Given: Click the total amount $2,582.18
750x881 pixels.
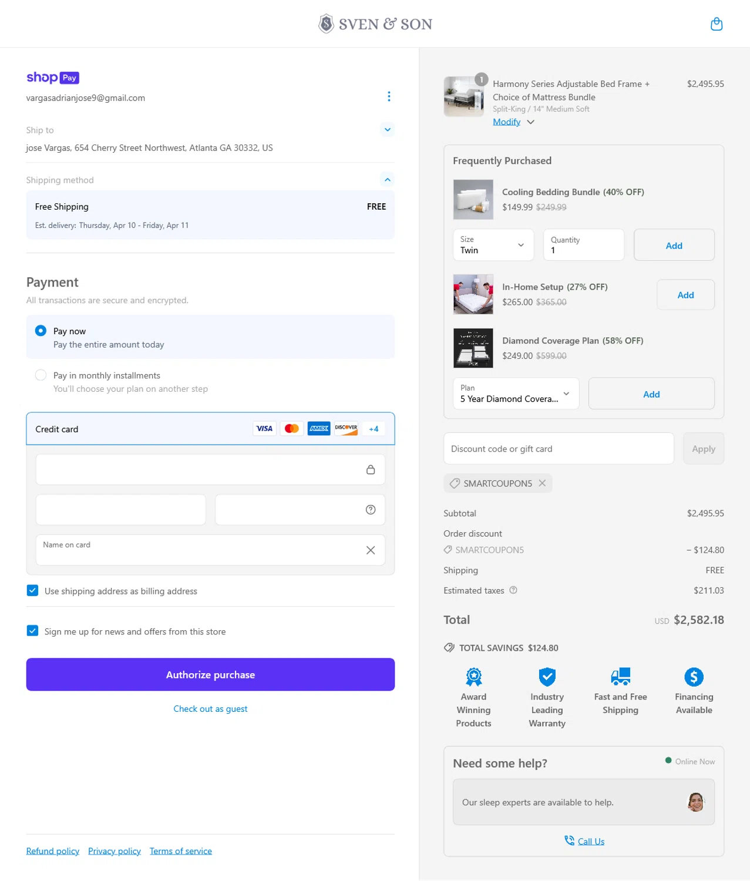Looking at the screenshot, I should click(699, 620).
